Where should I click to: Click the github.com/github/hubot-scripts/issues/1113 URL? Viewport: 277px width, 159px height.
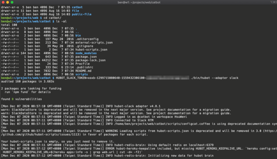(41, 134)
